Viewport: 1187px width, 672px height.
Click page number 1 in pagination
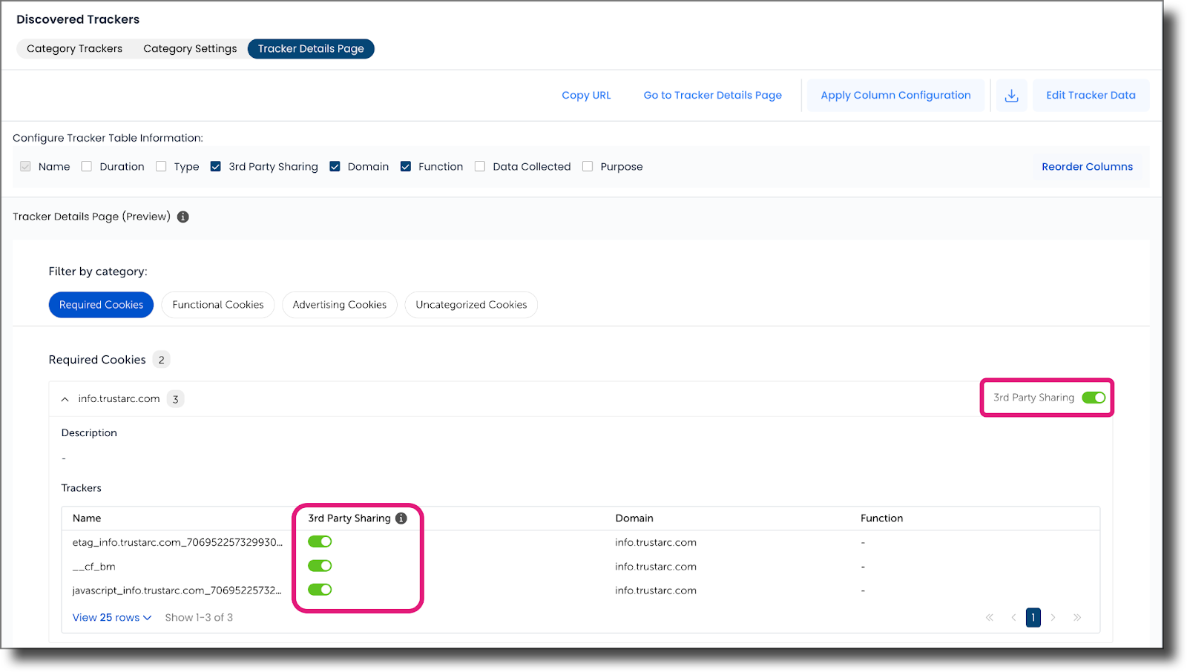1033,617
